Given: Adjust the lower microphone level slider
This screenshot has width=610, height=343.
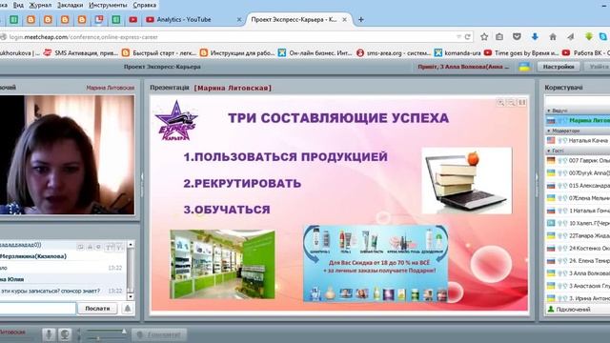Looking at the screenshot, I should (x=98, y=339).
